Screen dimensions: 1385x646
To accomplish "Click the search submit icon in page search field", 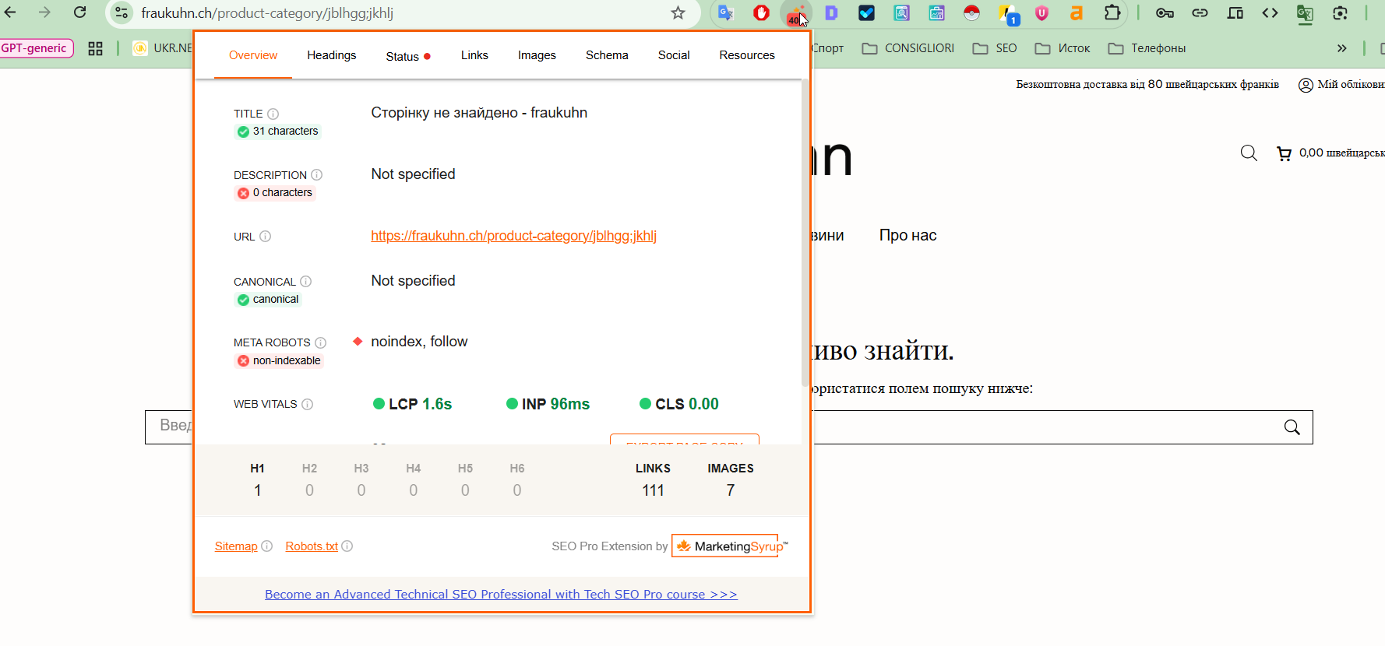I will 1292,427.
